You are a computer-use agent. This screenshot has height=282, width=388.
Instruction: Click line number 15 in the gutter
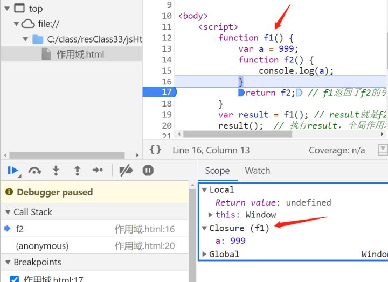tap(167, 70)
